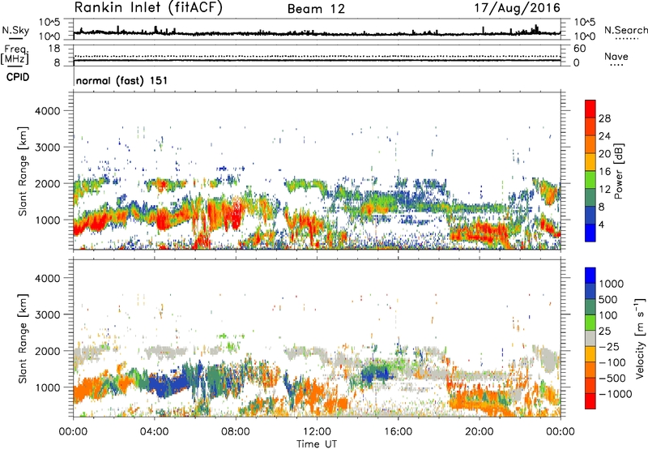Screen dimensions: 648x449
Task: Click the '18' frequency axis tick
Action: [x=54, y=49]
